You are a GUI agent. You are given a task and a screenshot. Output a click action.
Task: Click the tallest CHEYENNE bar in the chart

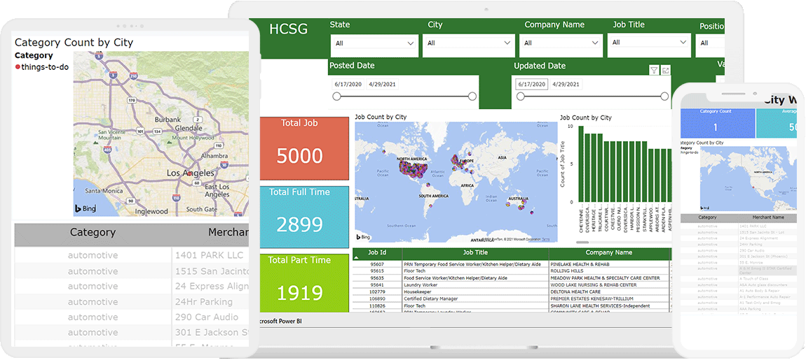tap(581, 164)
